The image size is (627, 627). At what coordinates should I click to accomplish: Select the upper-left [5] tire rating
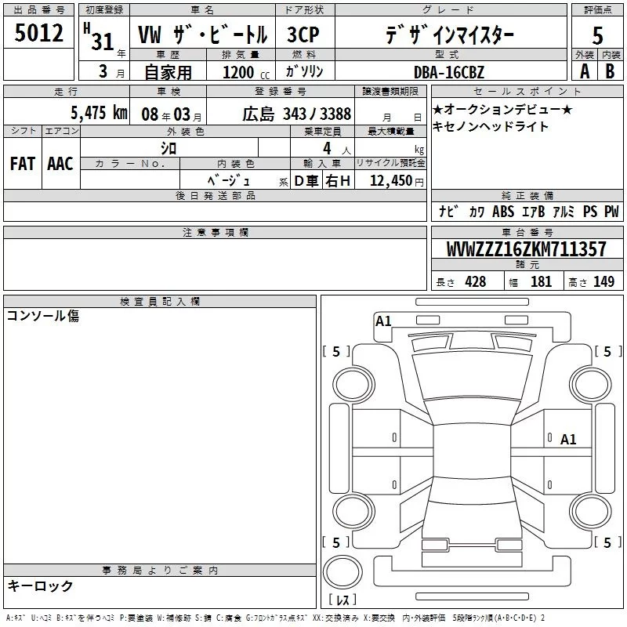pos(336,352)
